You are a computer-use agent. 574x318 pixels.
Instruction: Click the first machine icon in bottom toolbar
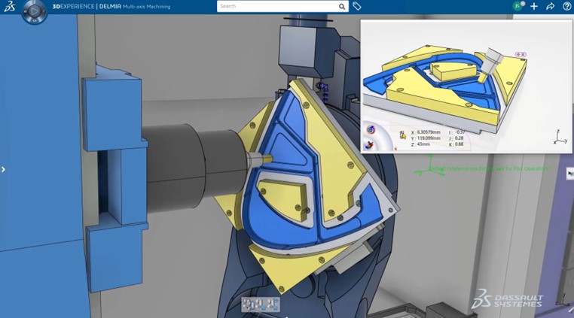[x=249, y=304]
